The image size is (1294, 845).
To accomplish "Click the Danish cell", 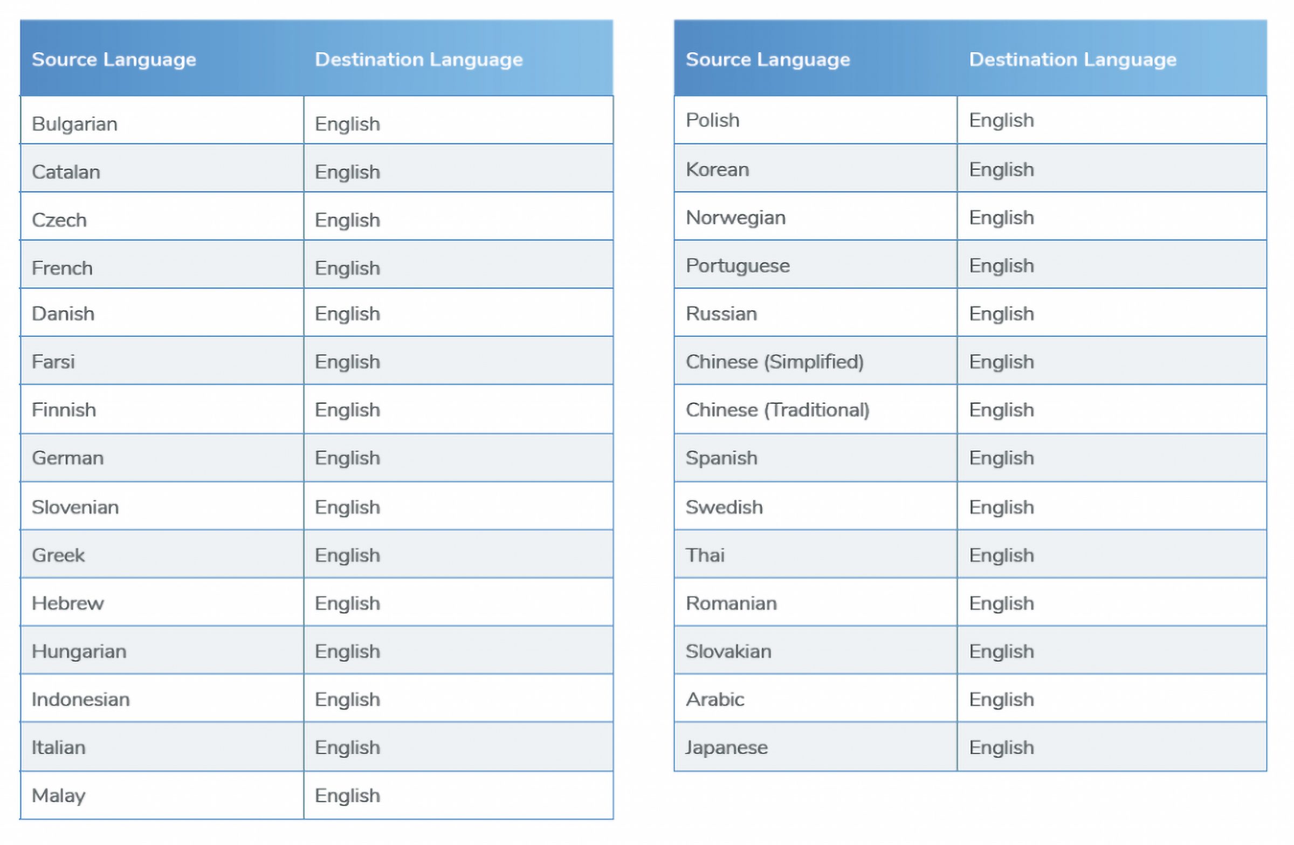I will pos(162,312).
